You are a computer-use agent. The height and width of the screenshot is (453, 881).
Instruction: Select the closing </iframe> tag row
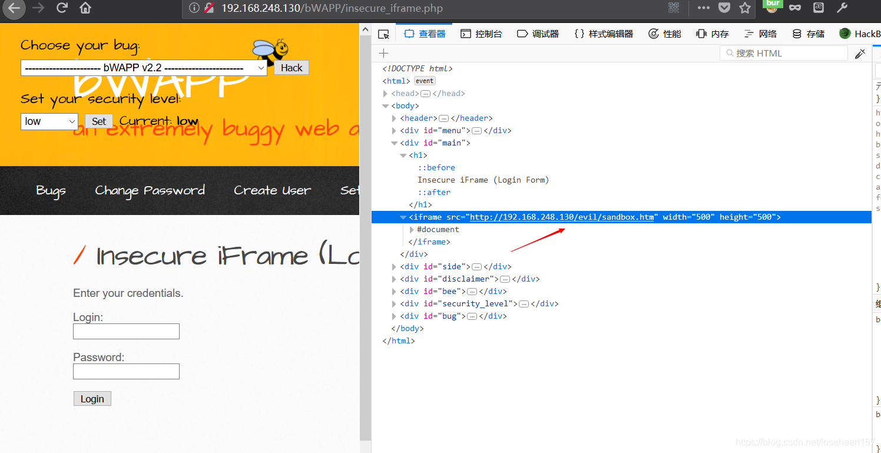(x=429, y=242)
